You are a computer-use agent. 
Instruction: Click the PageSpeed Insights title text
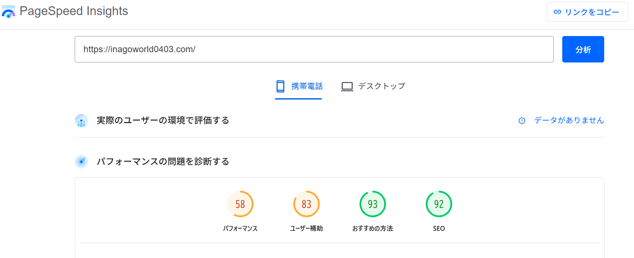point(74,11)
